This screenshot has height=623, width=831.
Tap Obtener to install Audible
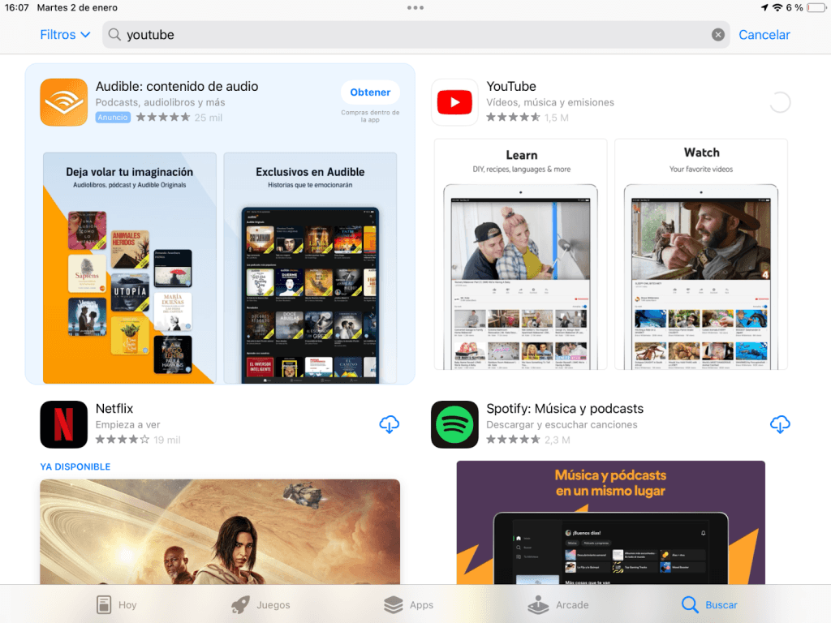pyautogui.click(x=370, y=92)
